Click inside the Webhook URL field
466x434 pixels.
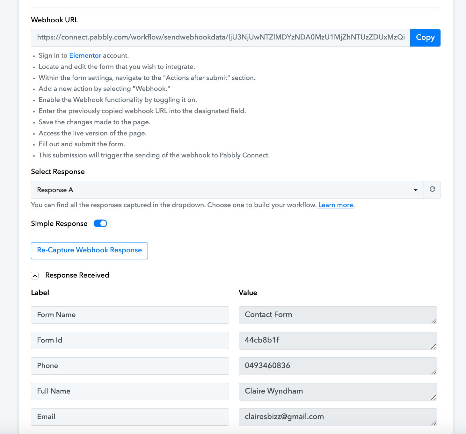(x=221, y=38)
